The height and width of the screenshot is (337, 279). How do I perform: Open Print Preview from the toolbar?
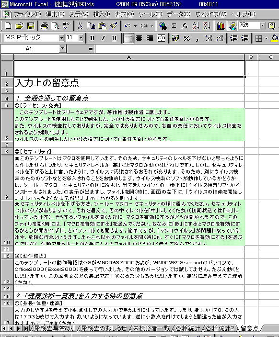pos(55,26)
